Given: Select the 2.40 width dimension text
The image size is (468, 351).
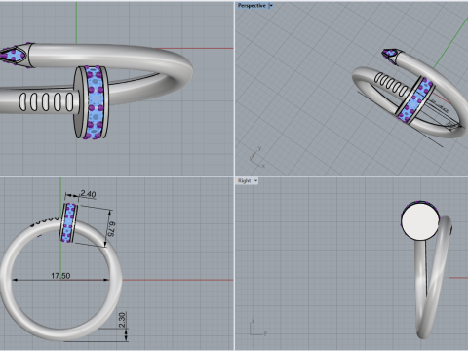Looking at the screenshot, I should click(x=88, y=194).
